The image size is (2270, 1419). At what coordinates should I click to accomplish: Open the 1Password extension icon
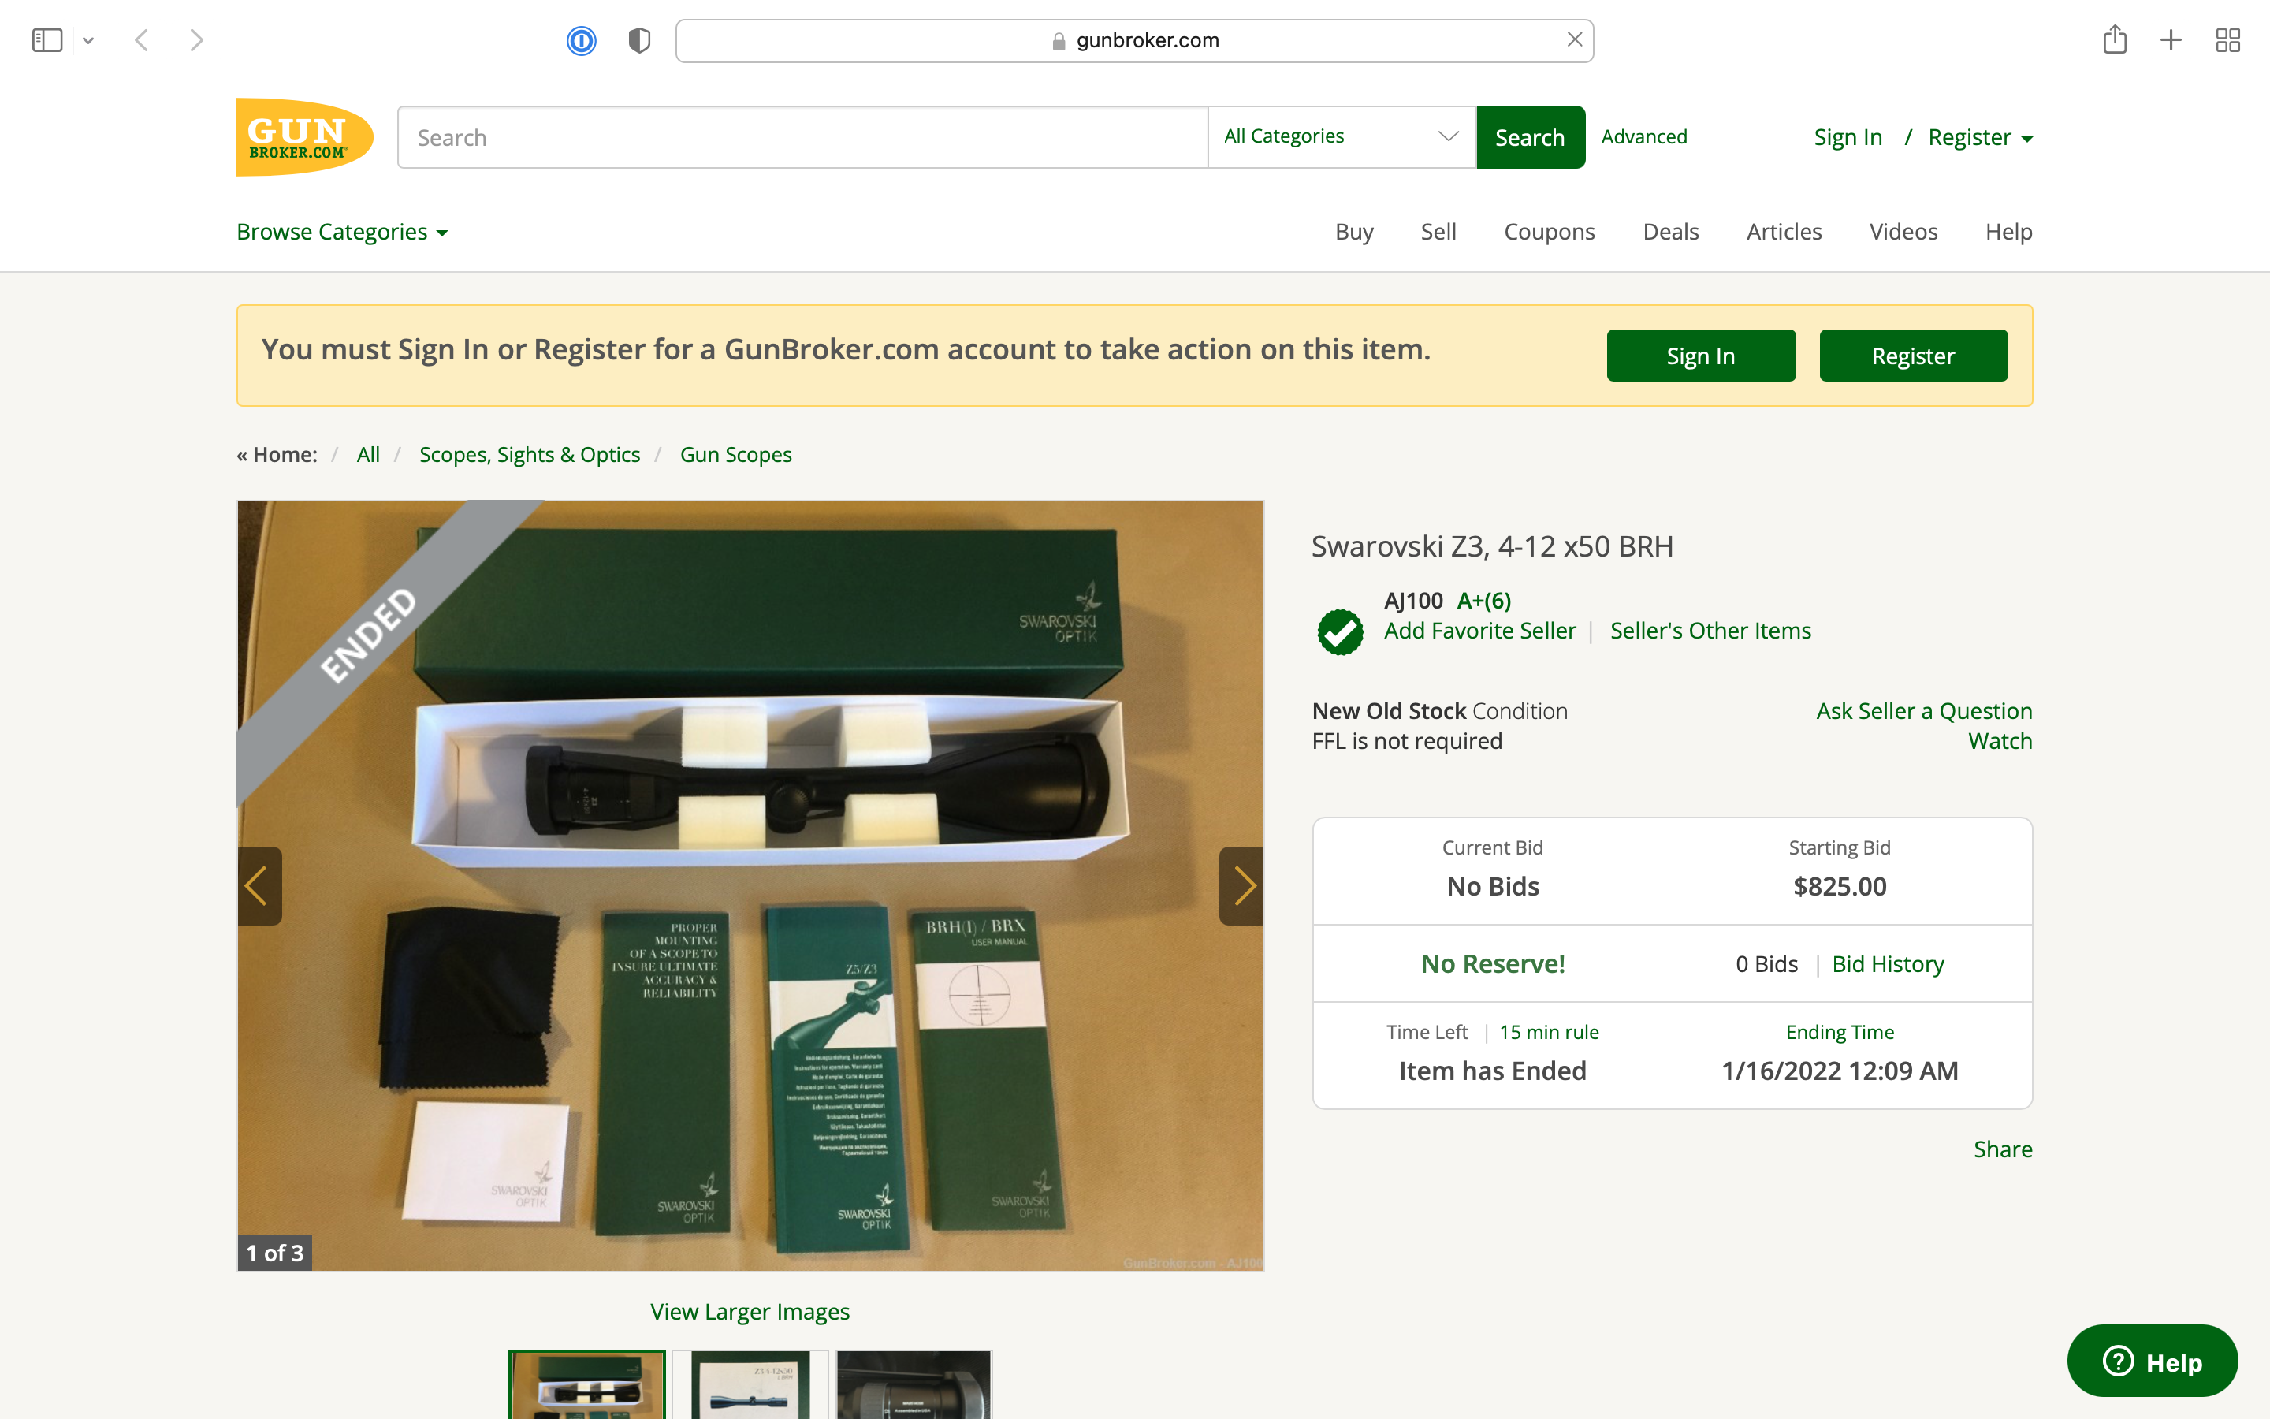click(x=582, y=40)
